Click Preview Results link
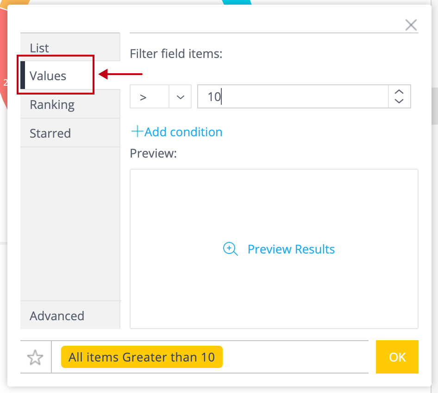Image resolution: width=438 pixels, height=393 pixels. click(x=291, y=249)
